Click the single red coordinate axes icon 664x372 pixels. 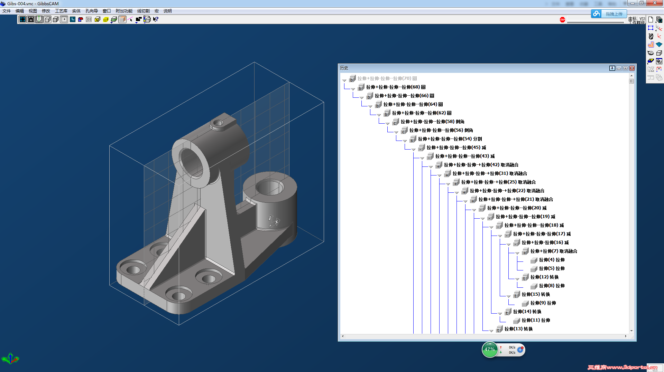point(659,36)
